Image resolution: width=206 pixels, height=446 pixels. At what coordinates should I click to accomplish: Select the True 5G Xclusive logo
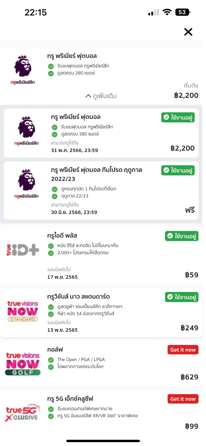[23, 413]
